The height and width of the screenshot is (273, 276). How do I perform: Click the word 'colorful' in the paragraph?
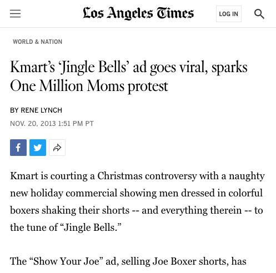tap(245, 193)
